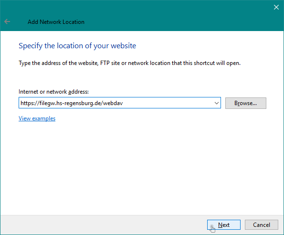
Task: Focus the Internet or network address field
Action: (120, 103)
